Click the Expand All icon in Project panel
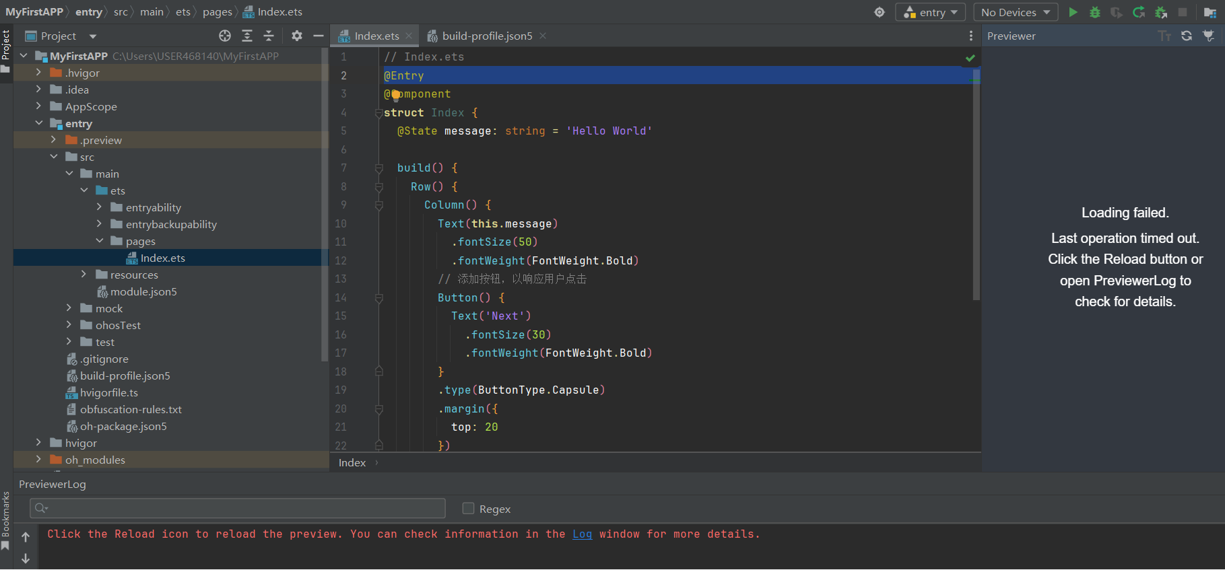Image resolution: width=1225 pixels, height=570 pixels. [x=247, y=36]
